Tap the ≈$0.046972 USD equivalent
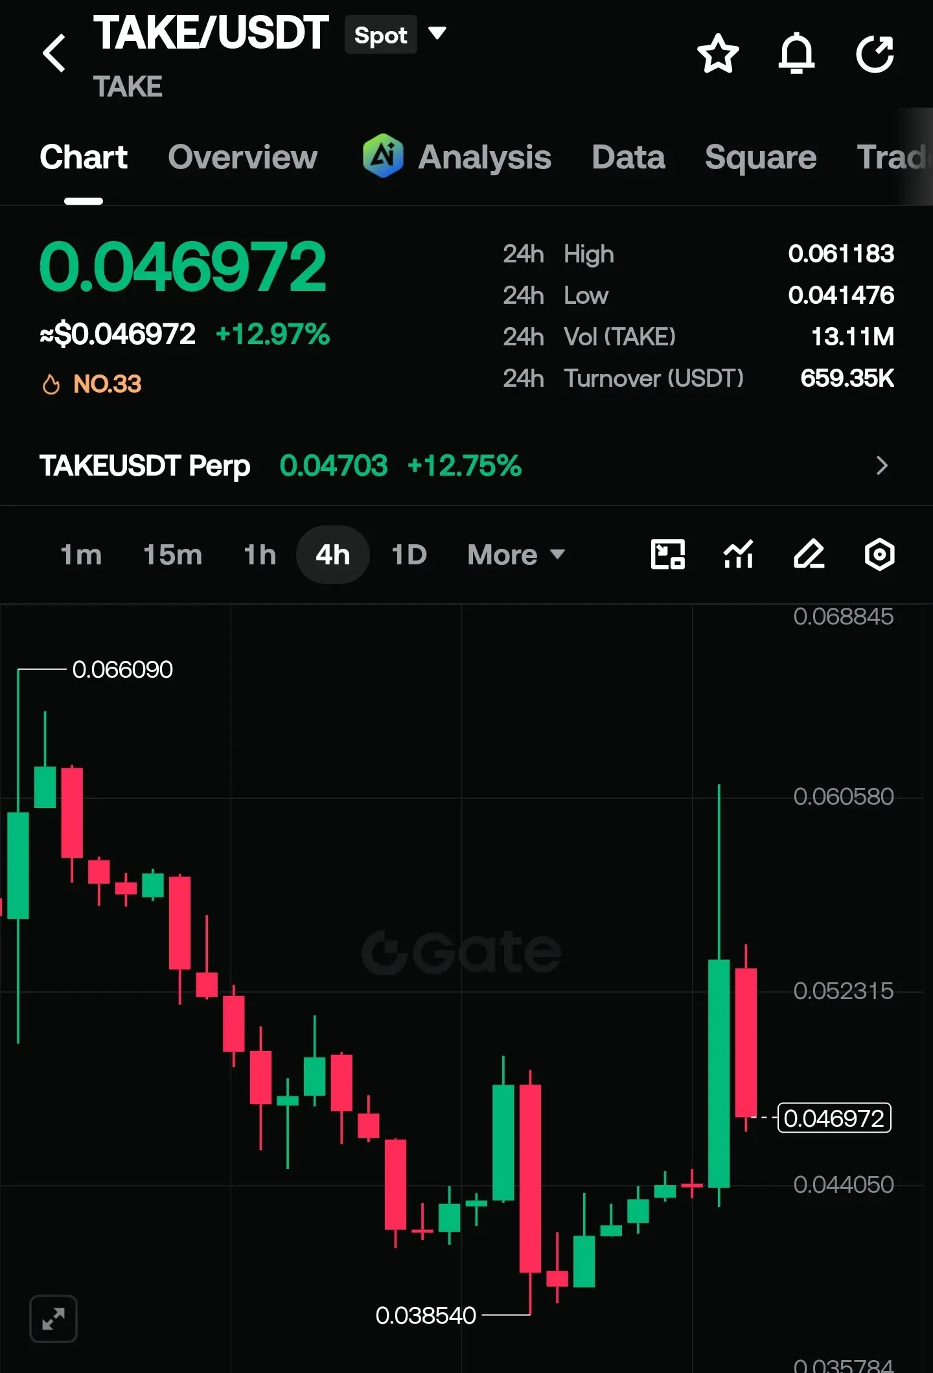The height and width of the screenshot is (1373, 933). click(117, 334)
